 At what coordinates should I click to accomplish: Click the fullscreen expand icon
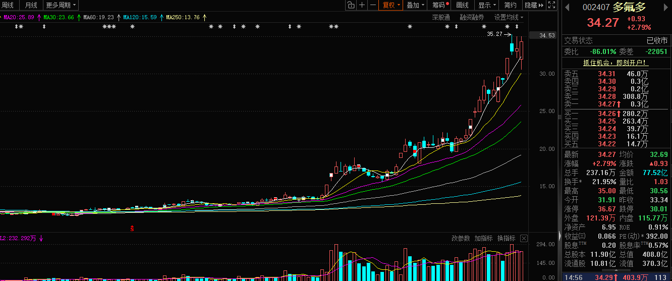[x=552, y=5]
